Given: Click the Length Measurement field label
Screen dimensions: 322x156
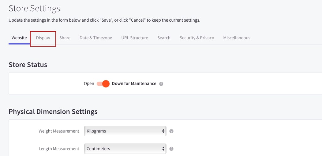Looking at the screenshot, I should point(59,149).
